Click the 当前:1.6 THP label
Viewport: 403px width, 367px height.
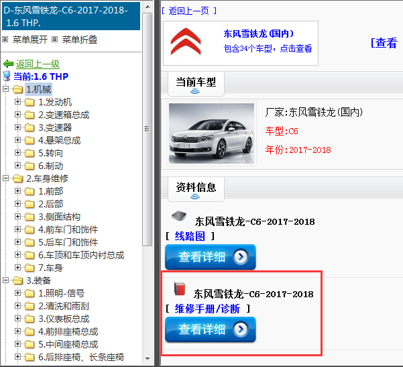tap(41, 76)
